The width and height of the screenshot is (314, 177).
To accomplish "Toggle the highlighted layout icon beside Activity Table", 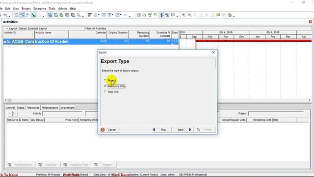I will (x=22, y=15).
